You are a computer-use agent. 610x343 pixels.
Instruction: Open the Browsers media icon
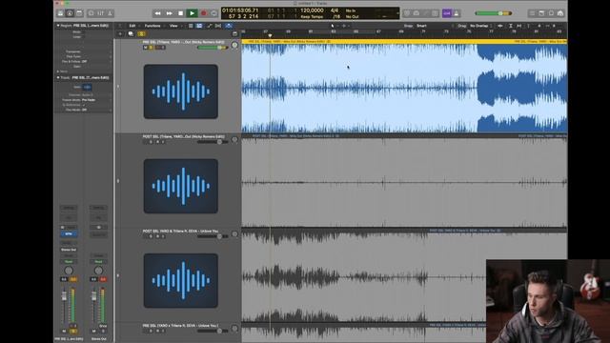pyautogui.click(x=560, y=13)
